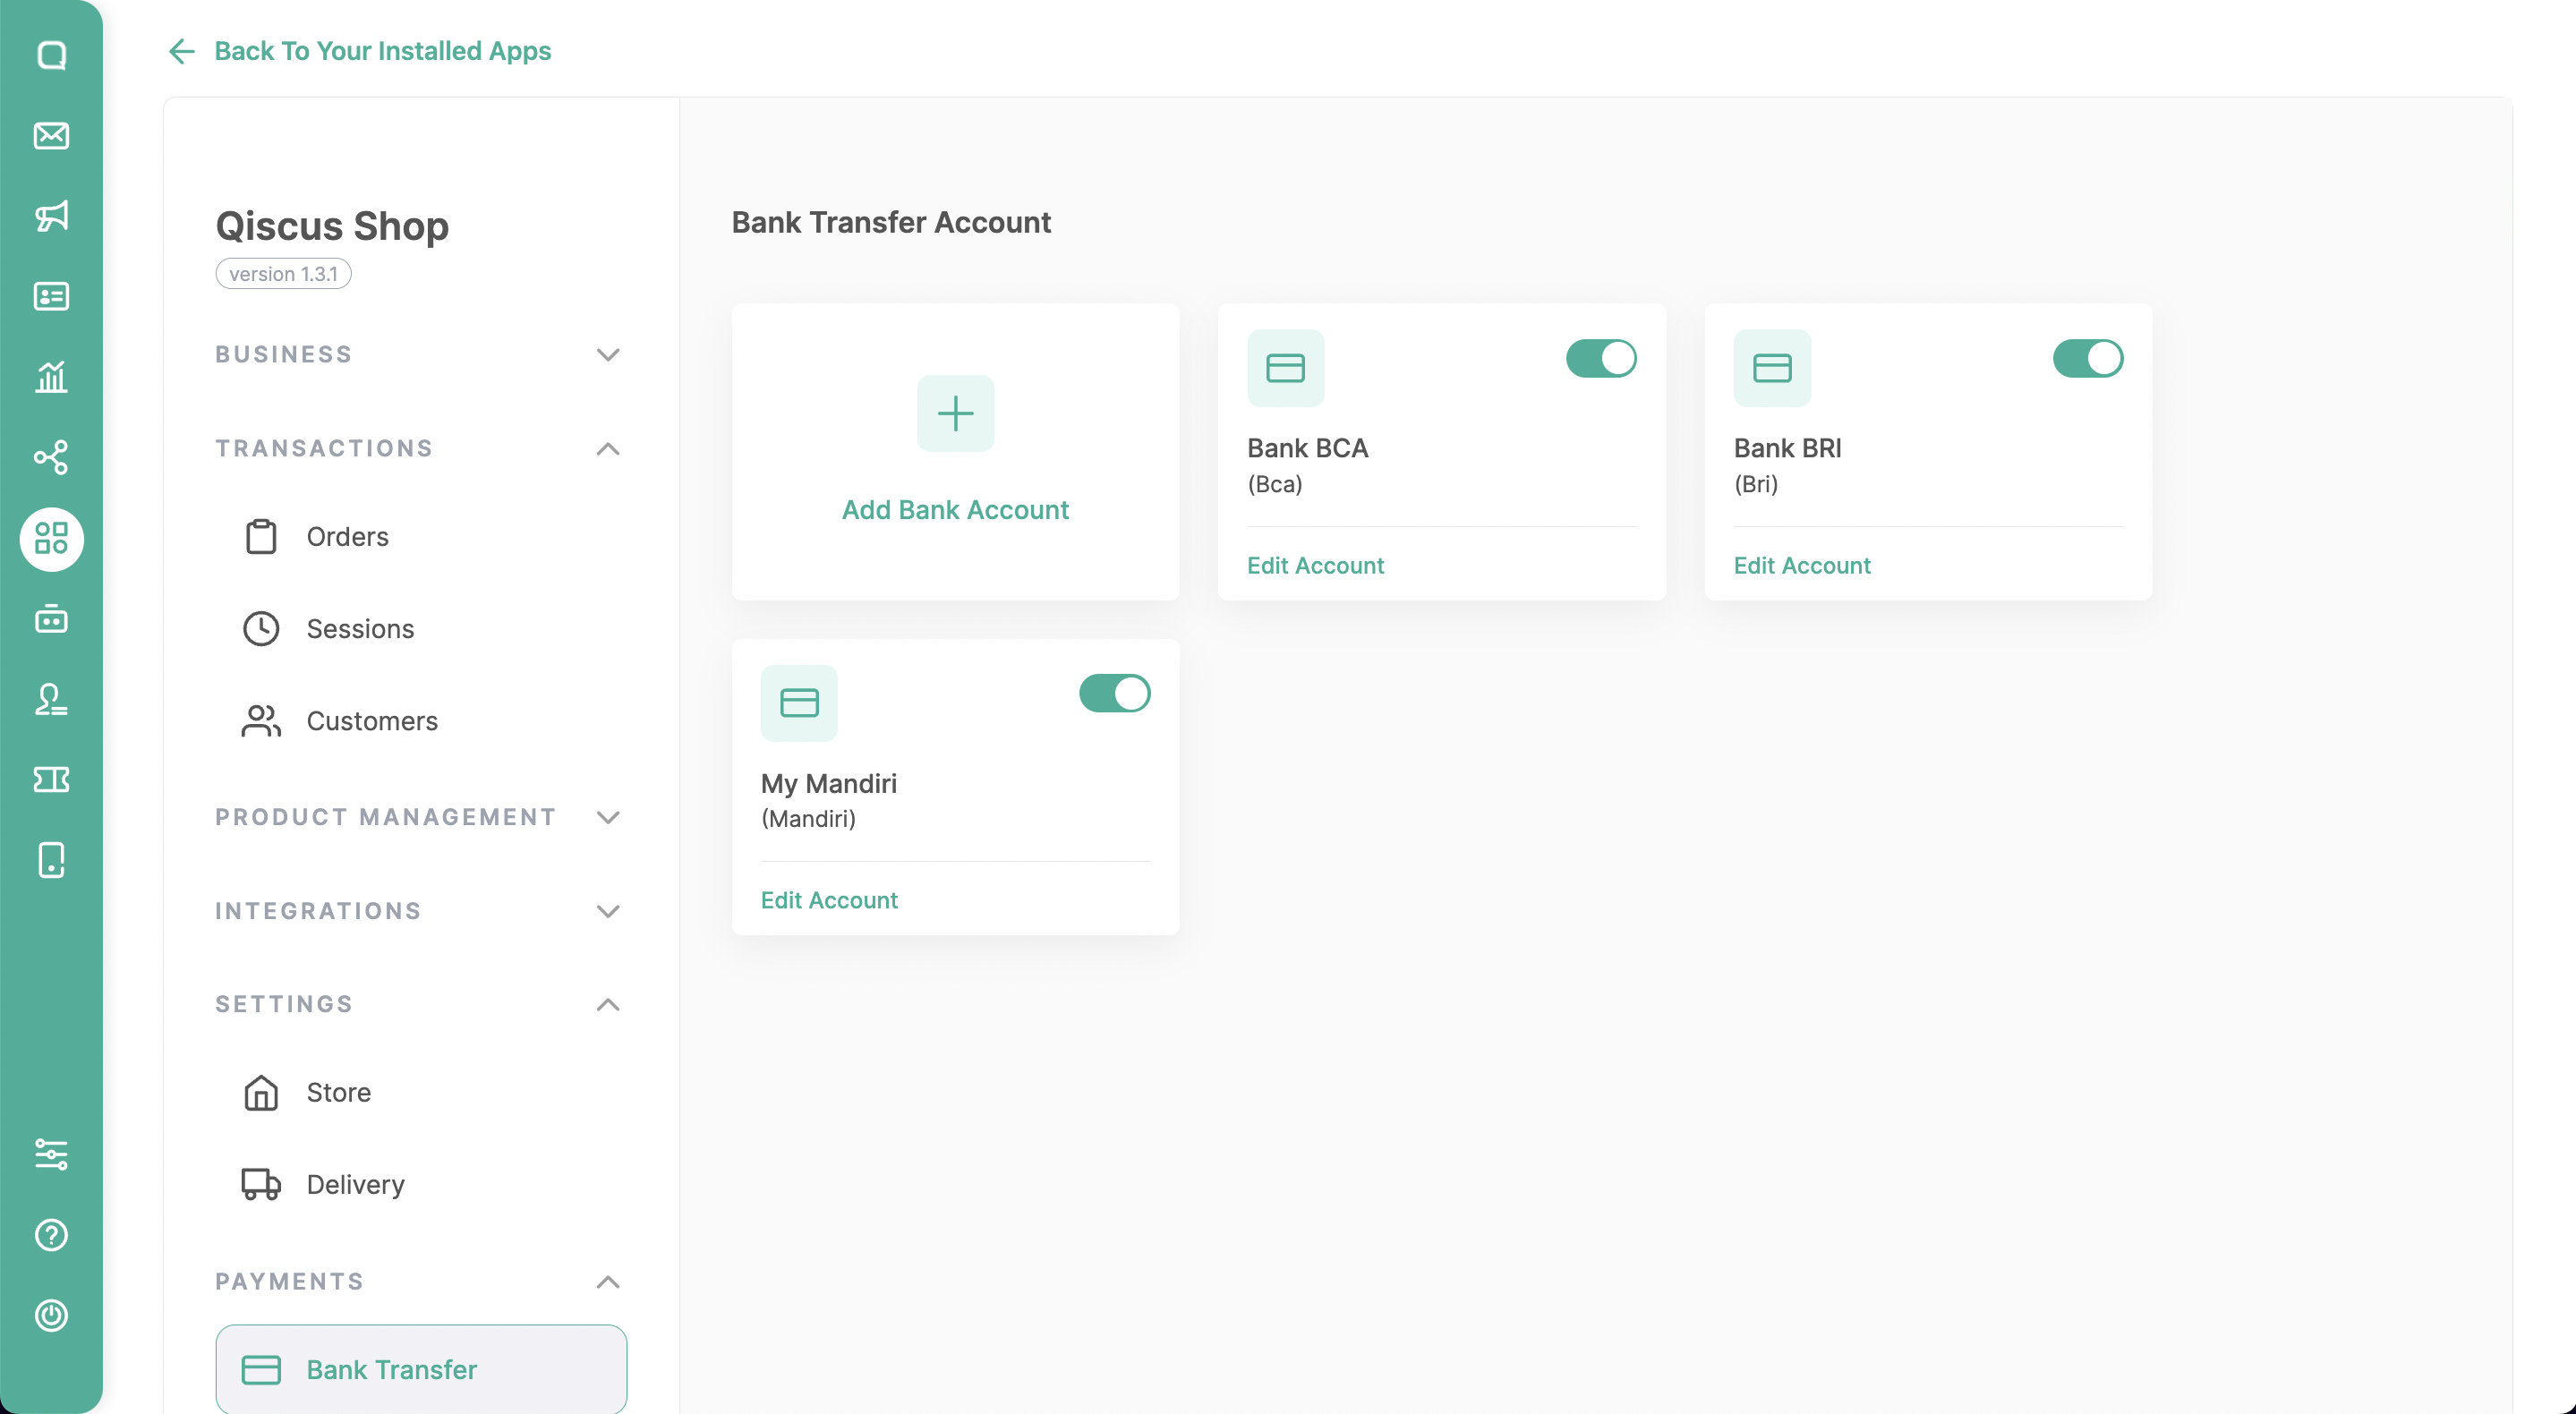Click the power logout icon
This screenshot has height=1414, width=2576.
coord(51,1315)
